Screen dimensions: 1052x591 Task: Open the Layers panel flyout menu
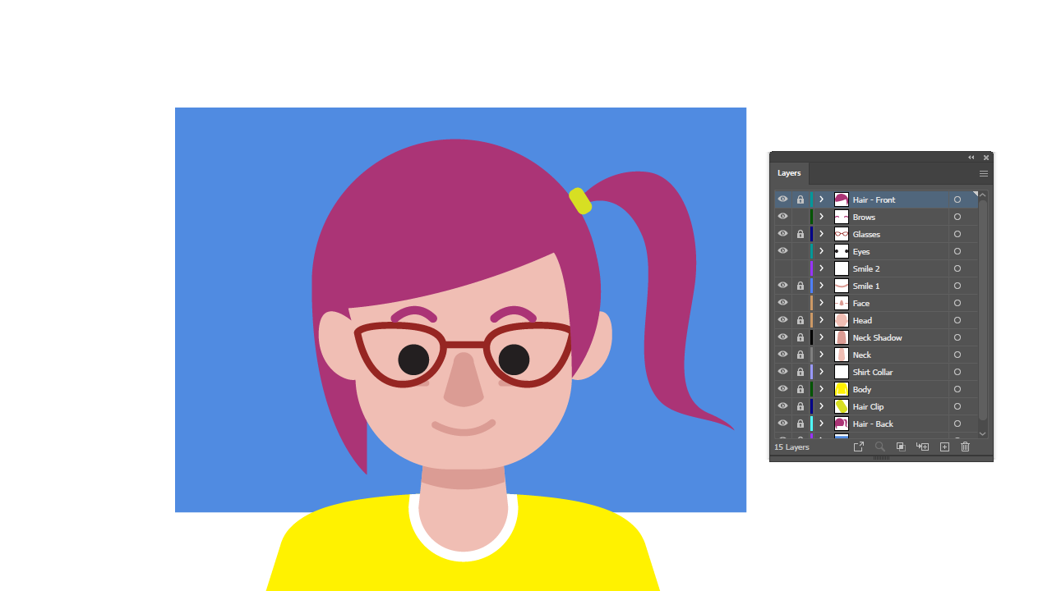[983, 173]
